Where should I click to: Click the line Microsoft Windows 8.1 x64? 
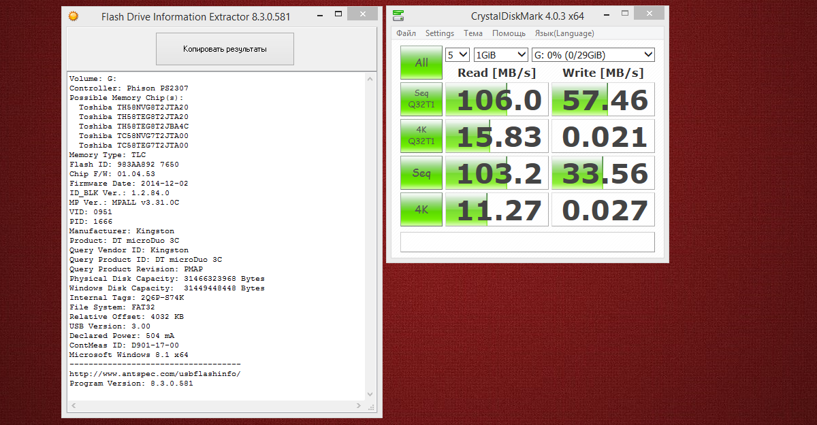[x=129, y=355]
